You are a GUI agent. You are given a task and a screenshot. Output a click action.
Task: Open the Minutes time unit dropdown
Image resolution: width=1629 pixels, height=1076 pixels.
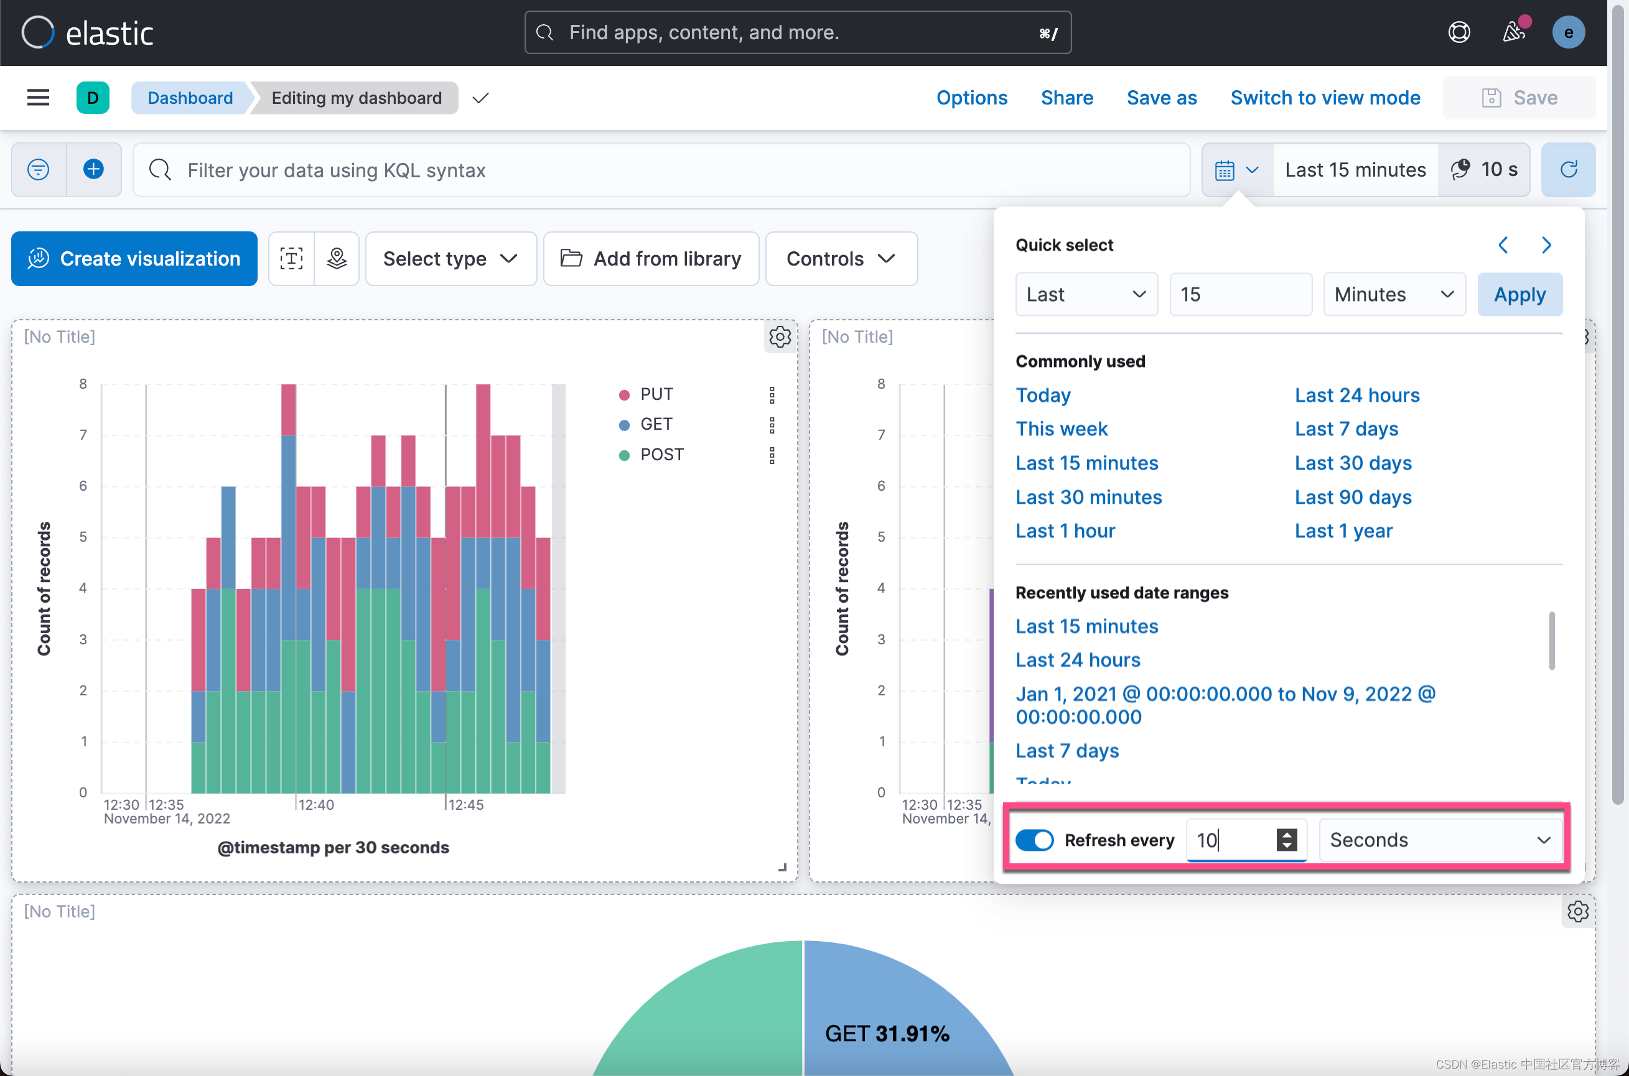[1394, 294]
